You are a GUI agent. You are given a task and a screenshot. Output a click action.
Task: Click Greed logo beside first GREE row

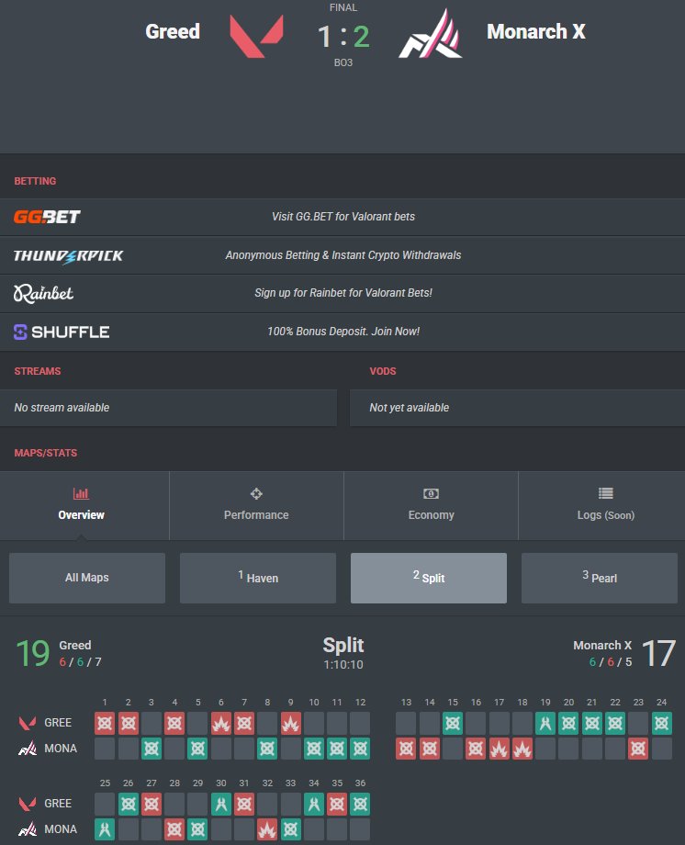click(x=28, y=723)
